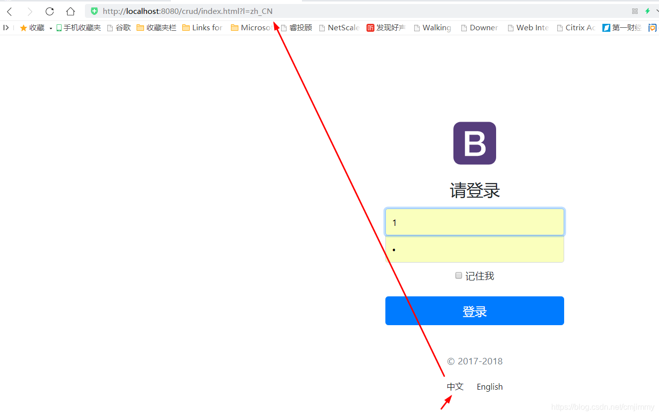The width and height of the screenshot is (659, 416).
Task: Focus the username field containing 1
Action: [x=475, y=222]
